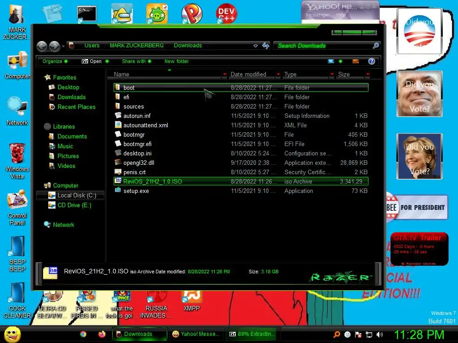Click the search magnifier icon in Explorer

pyautogui.click(x=376, y=46)
